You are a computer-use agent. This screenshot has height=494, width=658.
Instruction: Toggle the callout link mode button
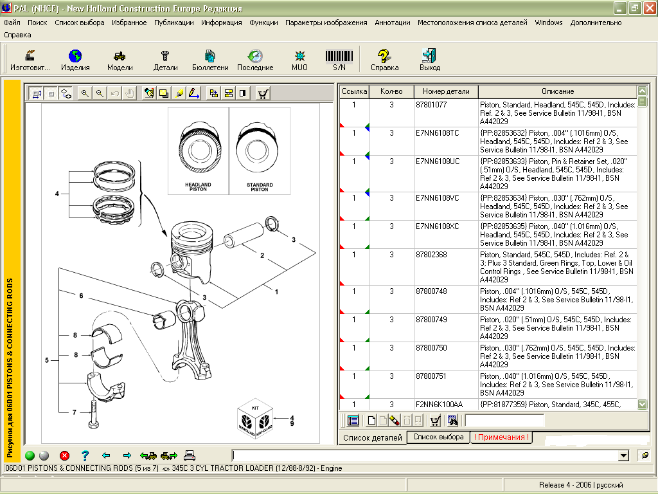click(66, 94)
